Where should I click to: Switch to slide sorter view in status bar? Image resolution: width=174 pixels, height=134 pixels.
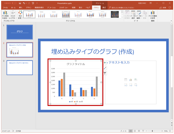click(x=135, y=131)
